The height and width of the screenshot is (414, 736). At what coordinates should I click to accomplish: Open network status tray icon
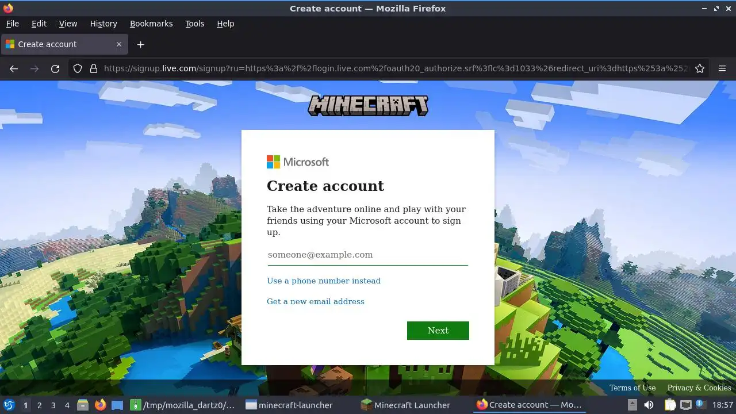pos(686,405)
